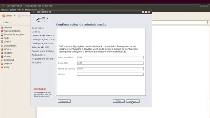Focus the Porta http field
The width and height of the screenshot is (210, 118).
point(110,63)
